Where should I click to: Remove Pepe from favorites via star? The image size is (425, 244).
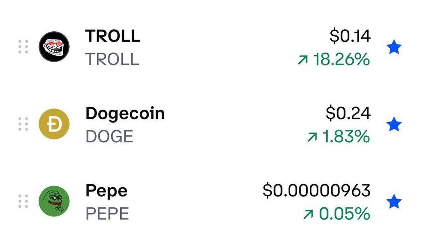coord(394,201)
